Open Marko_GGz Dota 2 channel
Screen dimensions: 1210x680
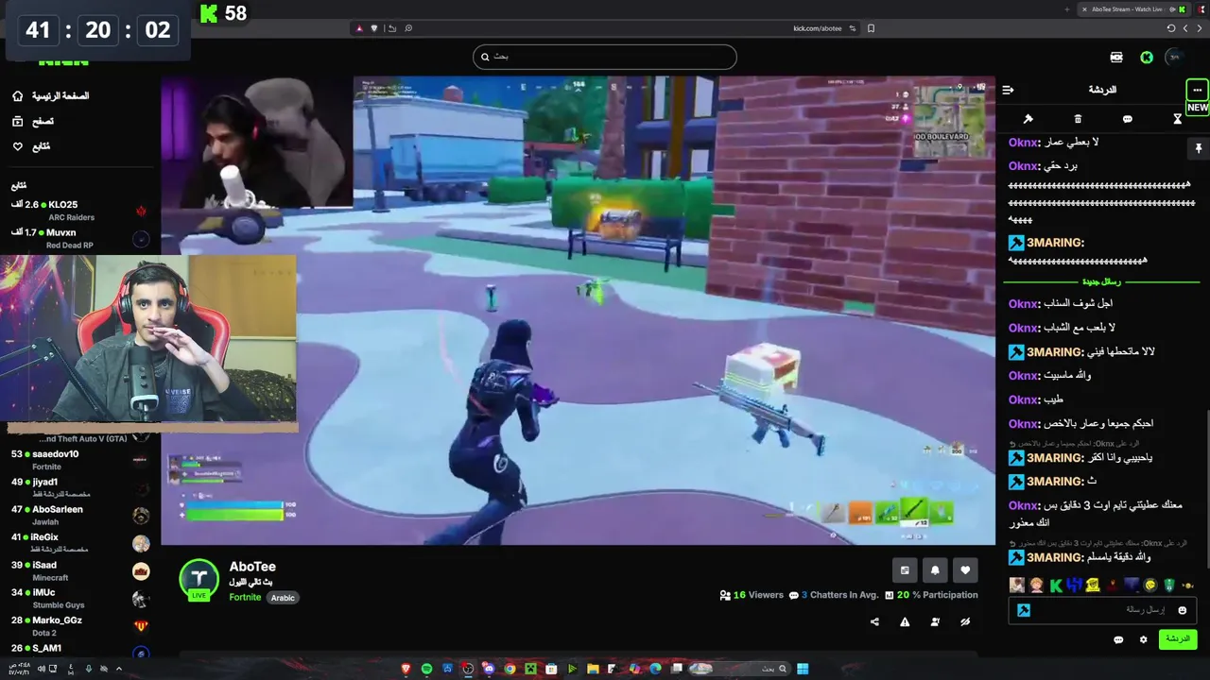tap(79, 626)
